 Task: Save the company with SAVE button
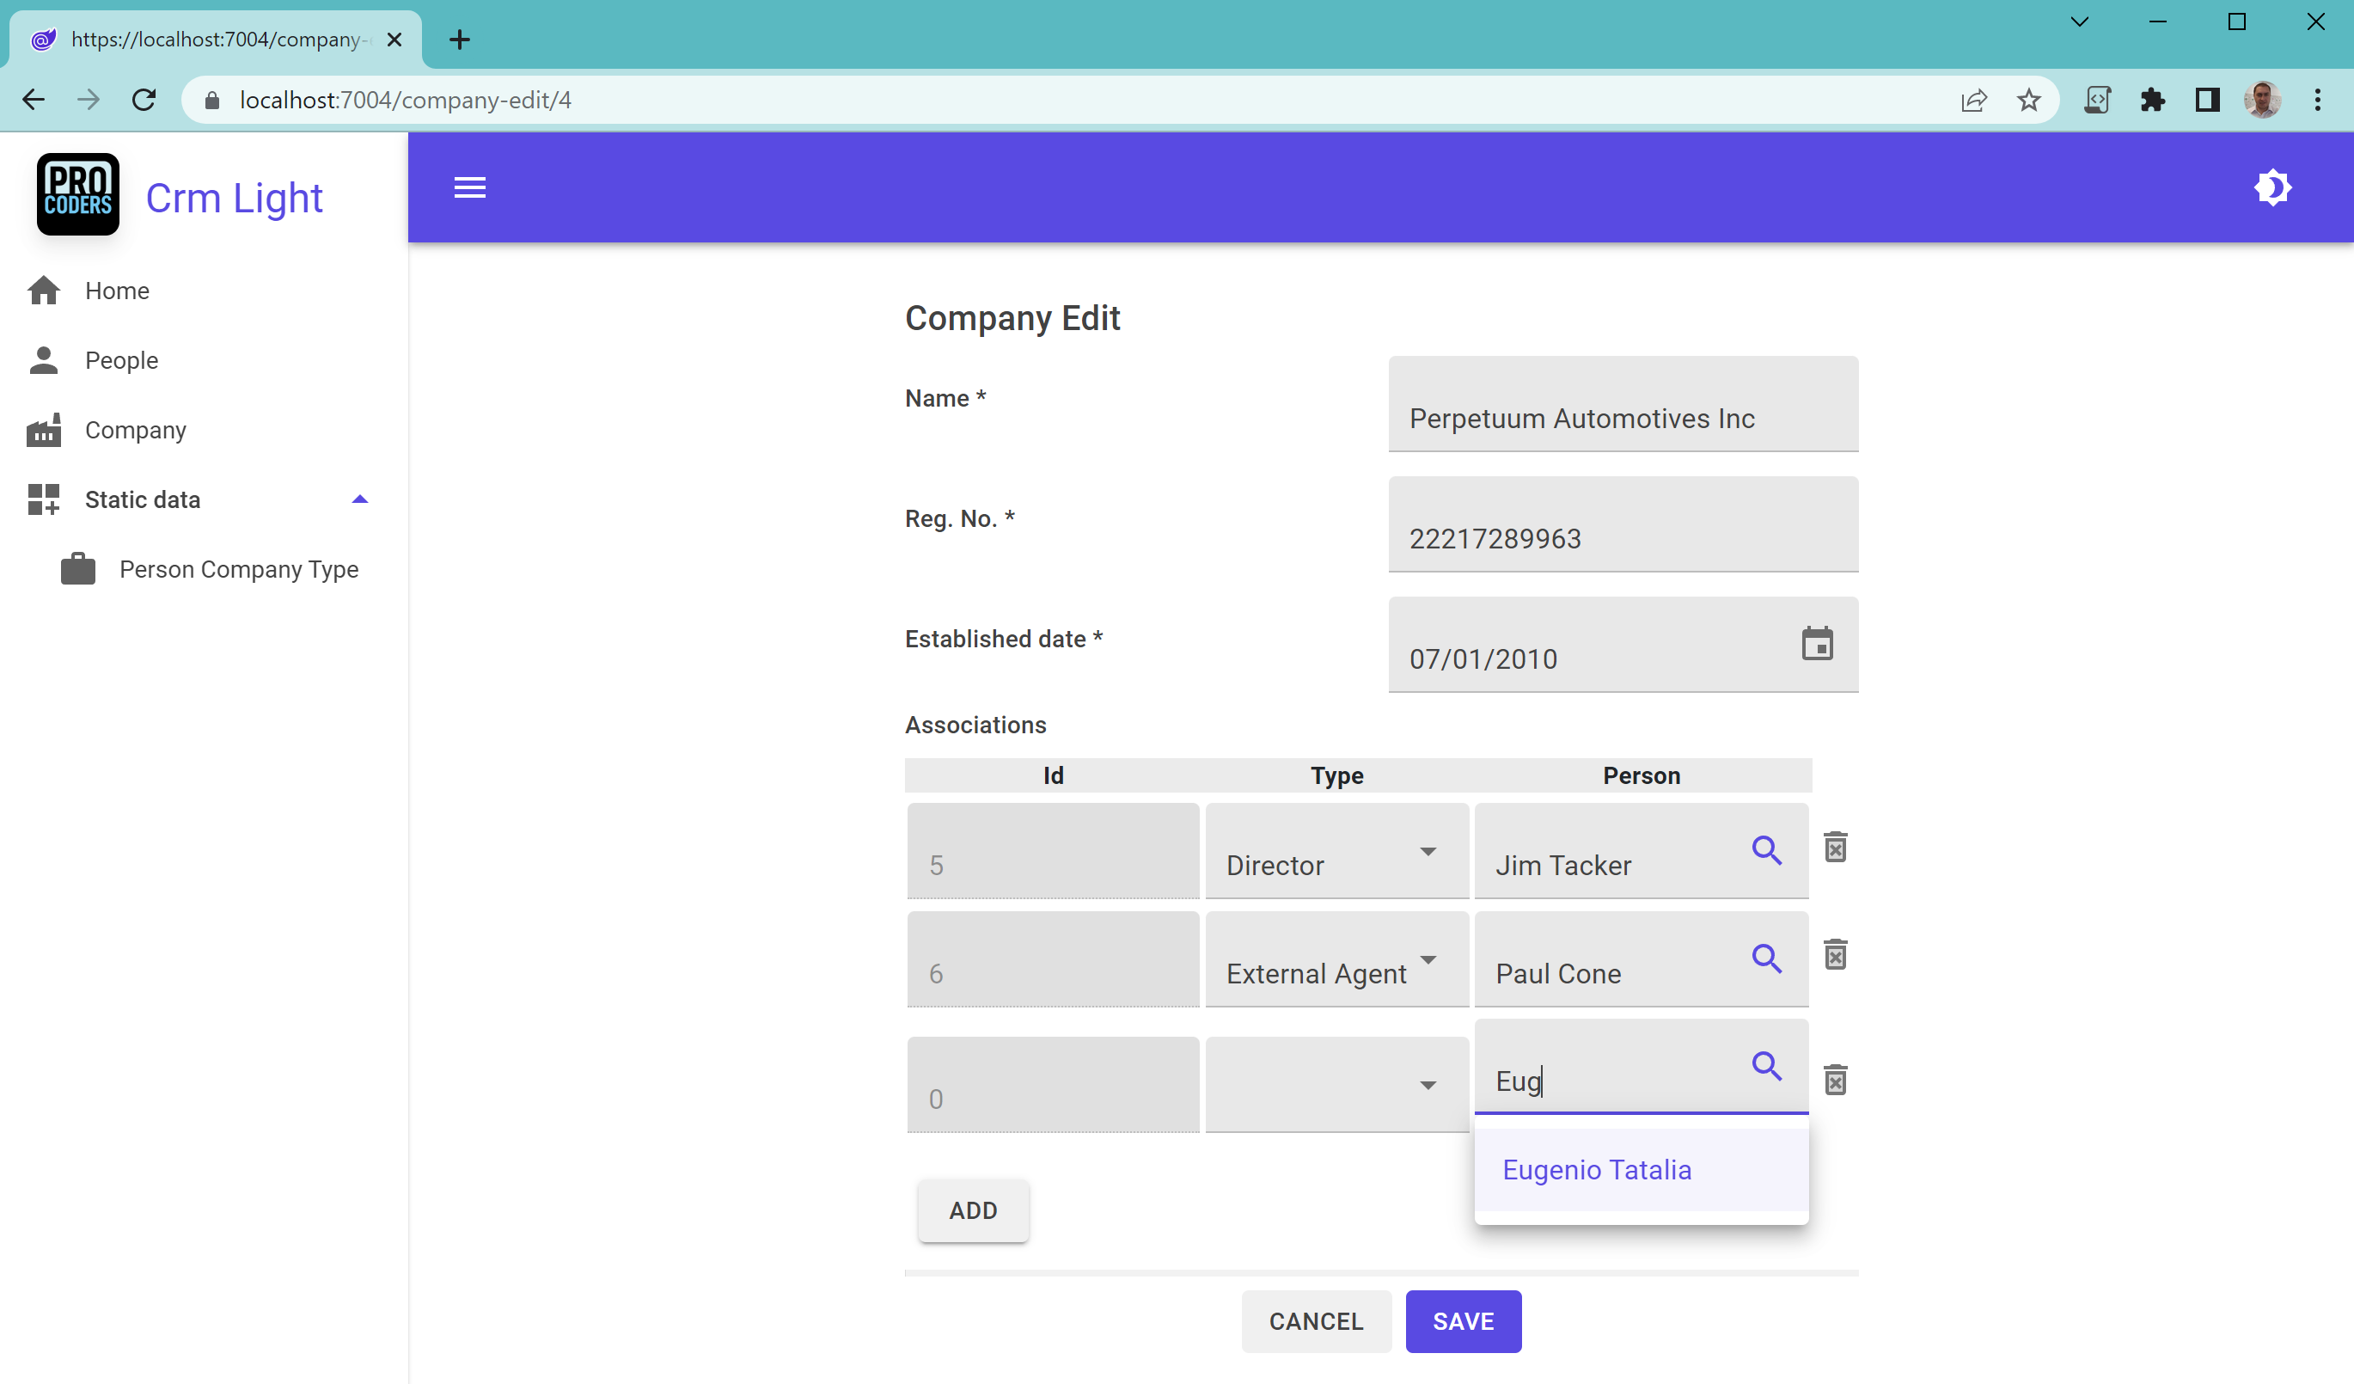click(1463, 1321)
